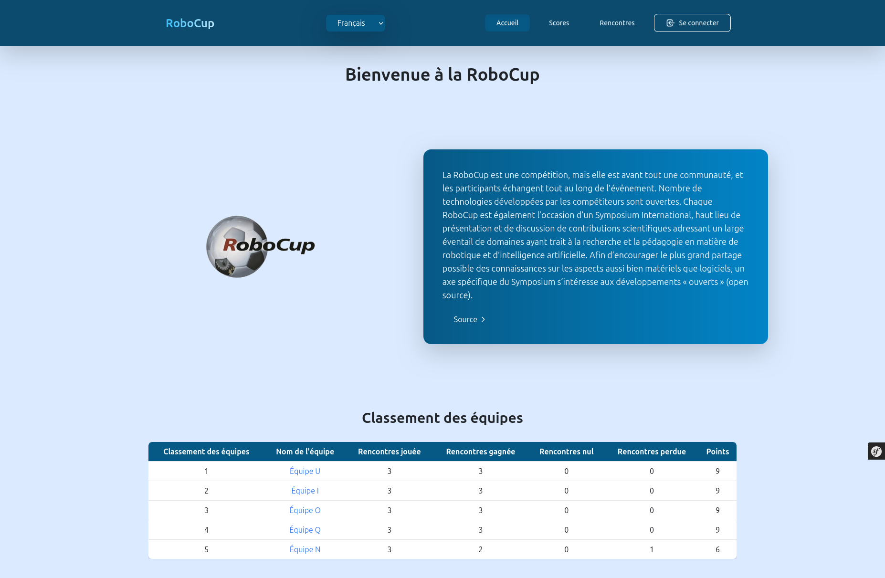This screenshot has width=885, height=578.
Task: Open the Équipe N team page
Action: click(305, 549)
